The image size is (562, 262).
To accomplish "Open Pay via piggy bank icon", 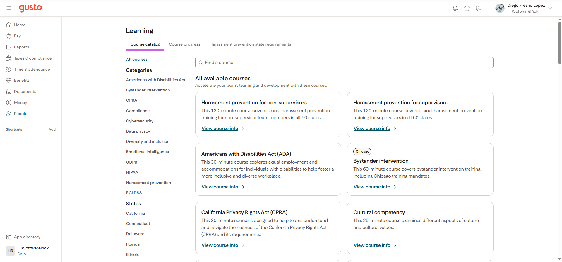I will click(x=9, y=36).
